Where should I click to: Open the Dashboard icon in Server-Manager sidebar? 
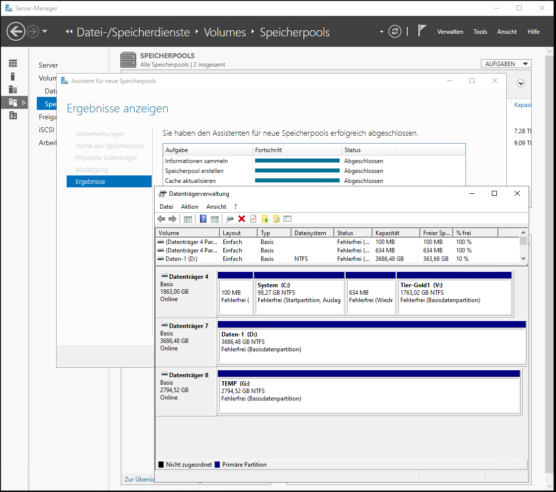13,64
